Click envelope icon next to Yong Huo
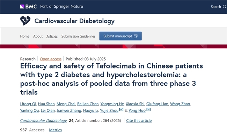The width and height of the screenshot is (227, 137). point(148,110)
